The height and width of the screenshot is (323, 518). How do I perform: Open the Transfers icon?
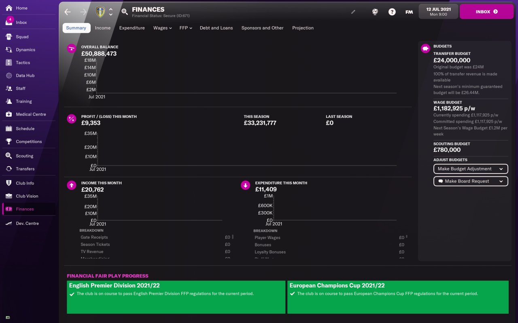[x=9, y=169]
